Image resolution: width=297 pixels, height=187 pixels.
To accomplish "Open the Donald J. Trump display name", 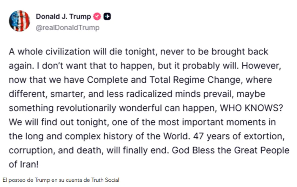I will click(x=63, y=17).
